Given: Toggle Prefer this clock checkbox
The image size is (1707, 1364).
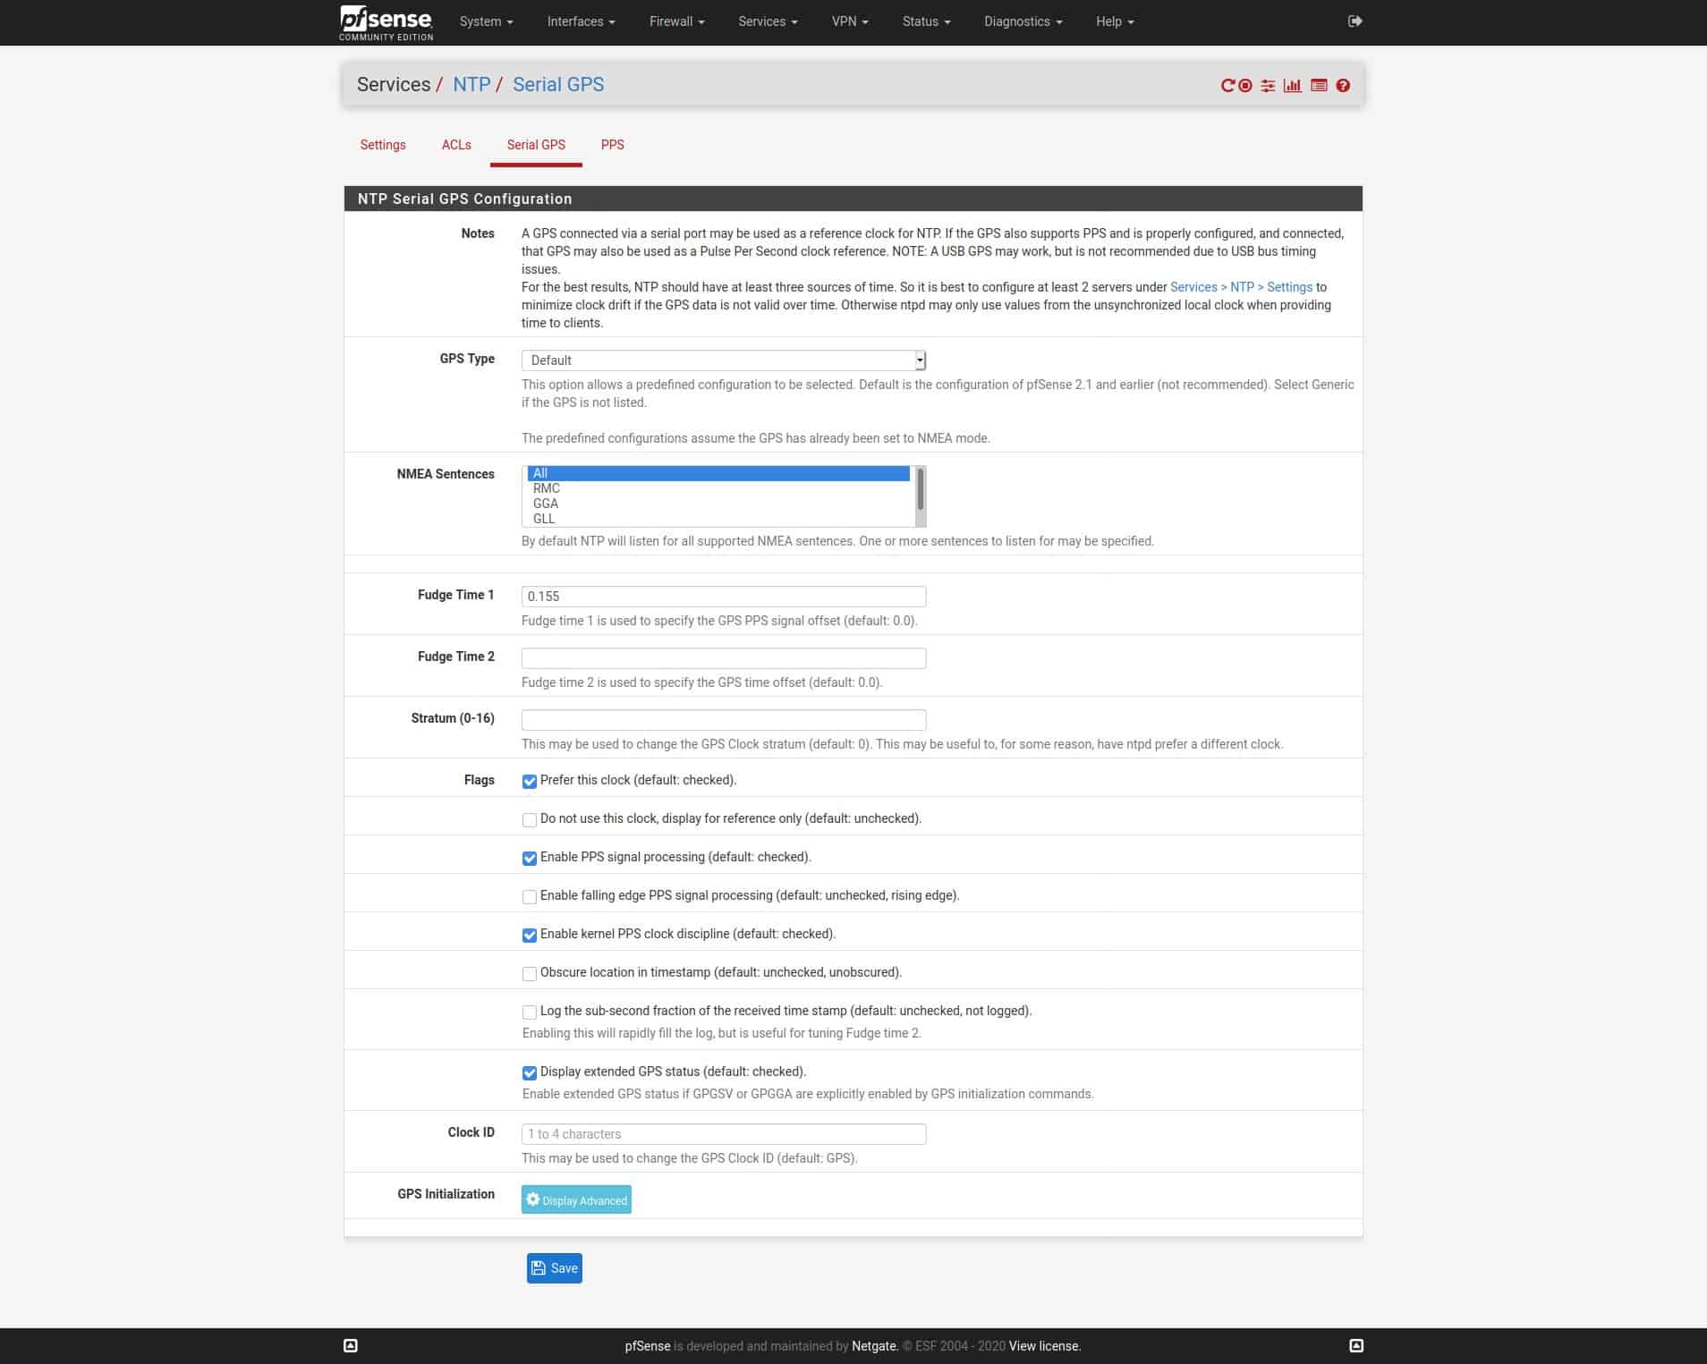Looking at the screenshot, I should (530, 782).
